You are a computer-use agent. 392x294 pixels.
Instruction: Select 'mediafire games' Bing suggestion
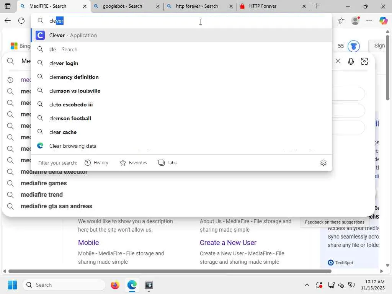click(44, 183)
